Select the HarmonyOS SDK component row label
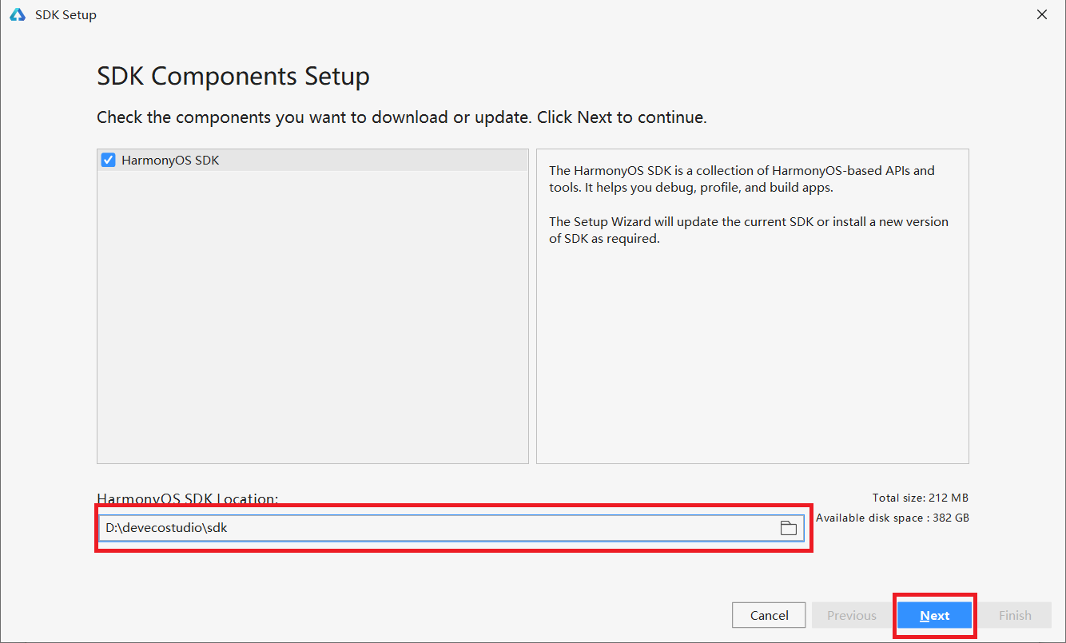The width and height of the screenshot is (1066, 643). (170, 161)
